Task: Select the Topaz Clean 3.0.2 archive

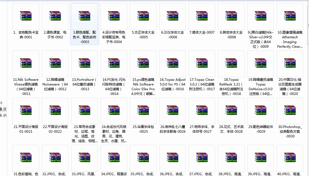Action: click(202, 64)
